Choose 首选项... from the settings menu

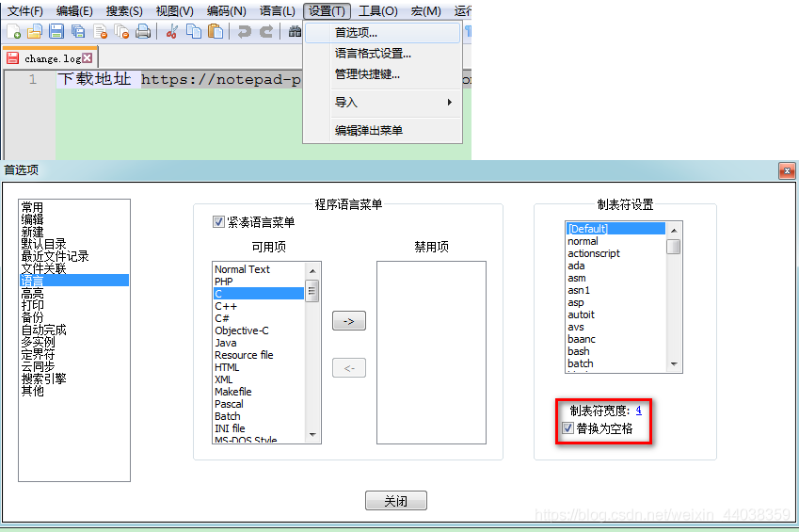383,33
